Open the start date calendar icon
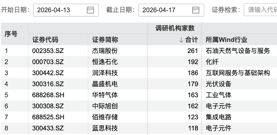Screen dimensions: 277x135 click(90, 10)
